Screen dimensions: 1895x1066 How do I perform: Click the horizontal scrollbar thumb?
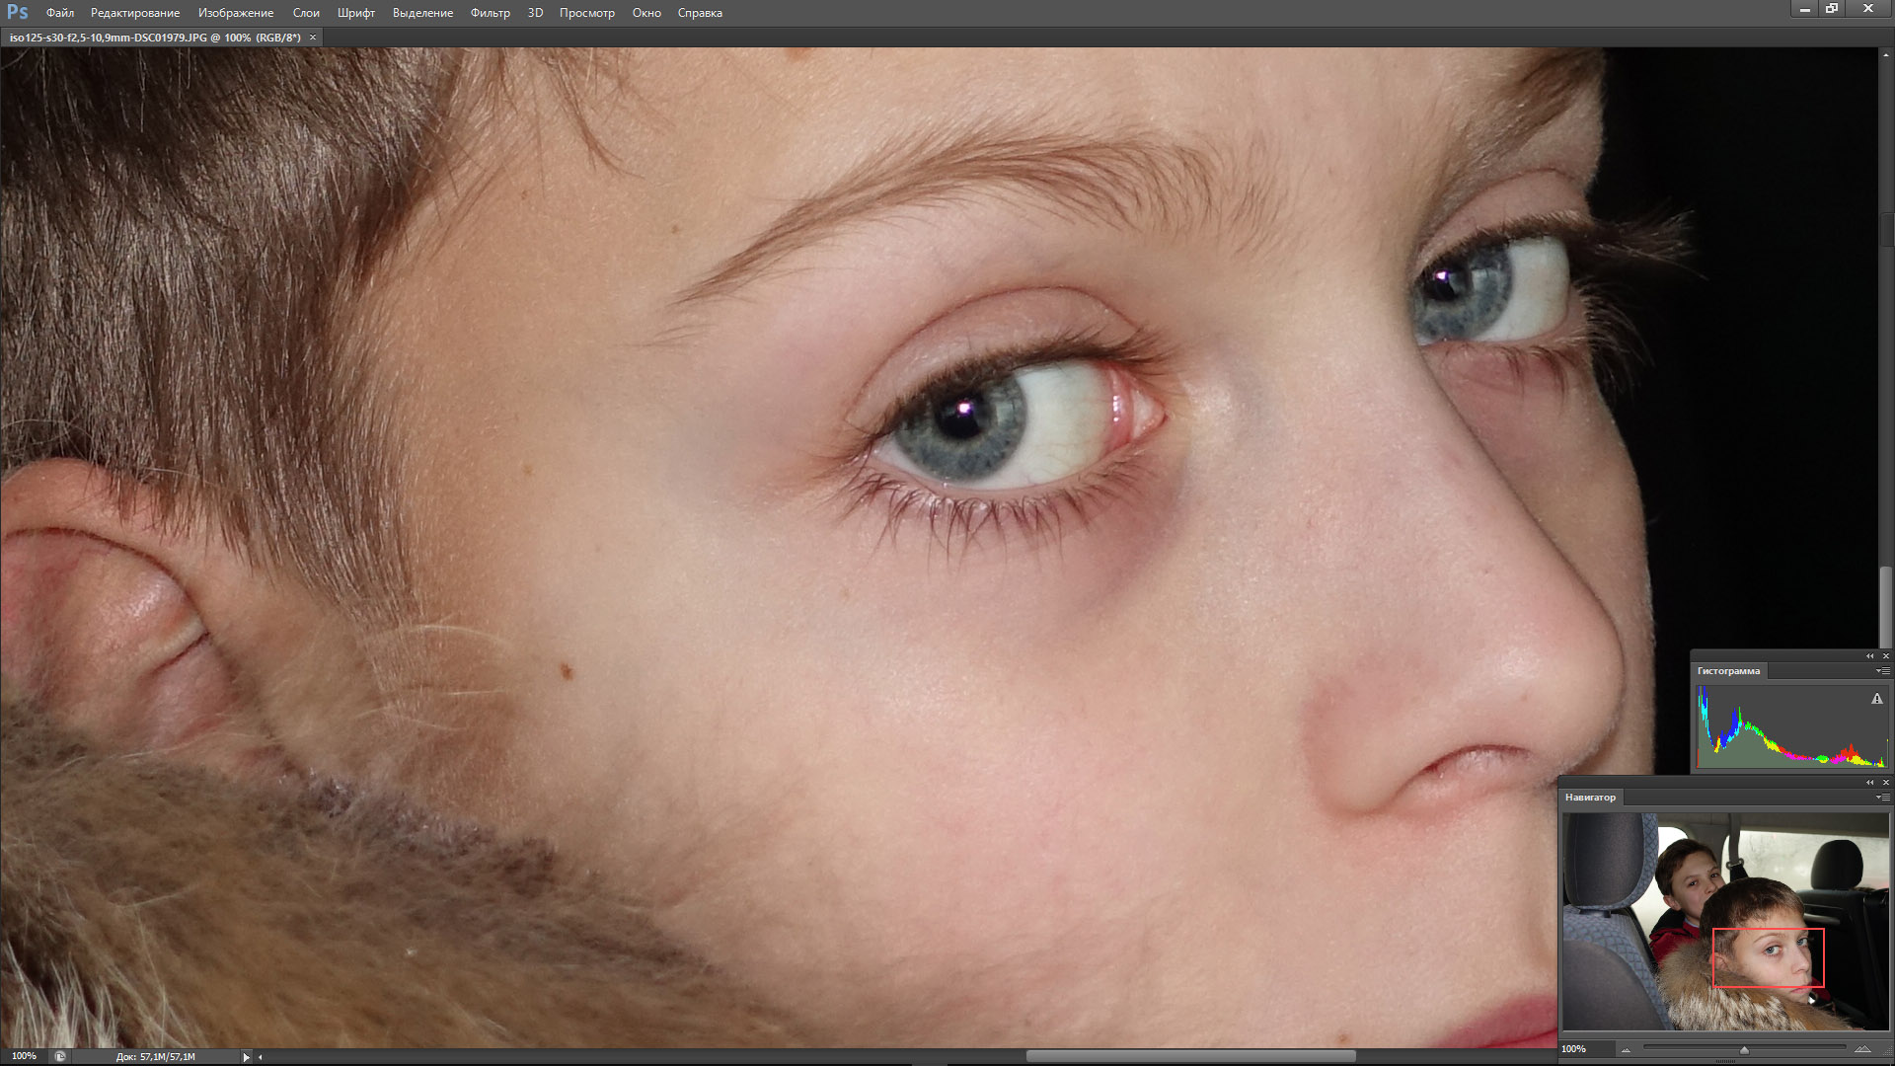(x=1189, y=1056)
